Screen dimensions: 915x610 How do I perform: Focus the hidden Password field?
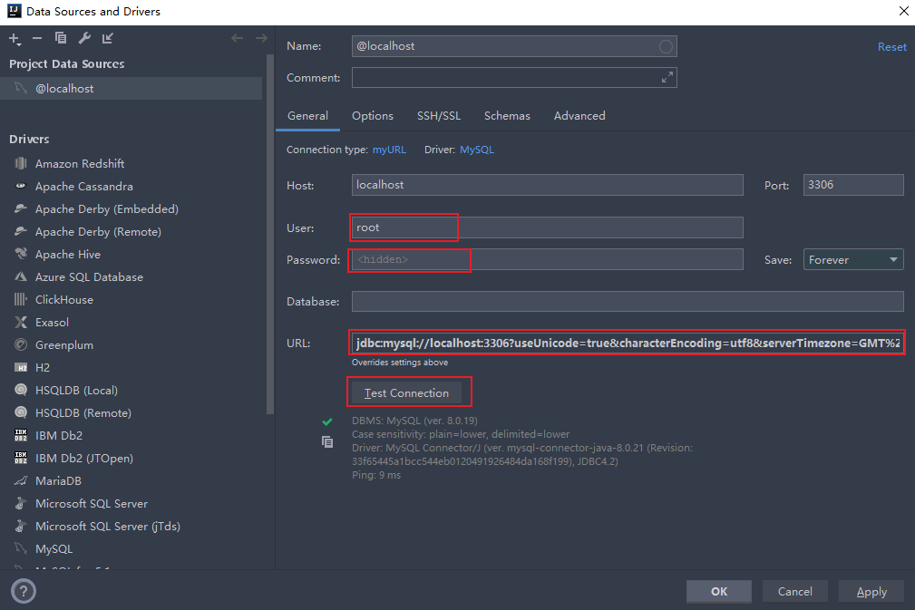click(x=548, y=259)
